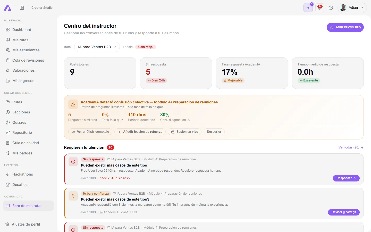Viewport: 371px width, 232px height.
Task: Open Guía de calidad
Action: click(x=28, y=143)
